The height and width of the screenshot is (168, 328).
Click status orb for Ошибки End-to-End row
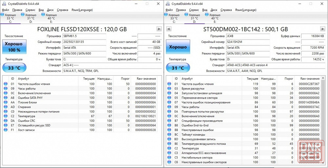click(x=169, y=125)
